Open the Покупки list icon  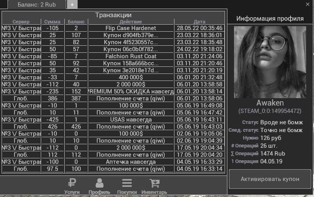[x=127, y=183]
